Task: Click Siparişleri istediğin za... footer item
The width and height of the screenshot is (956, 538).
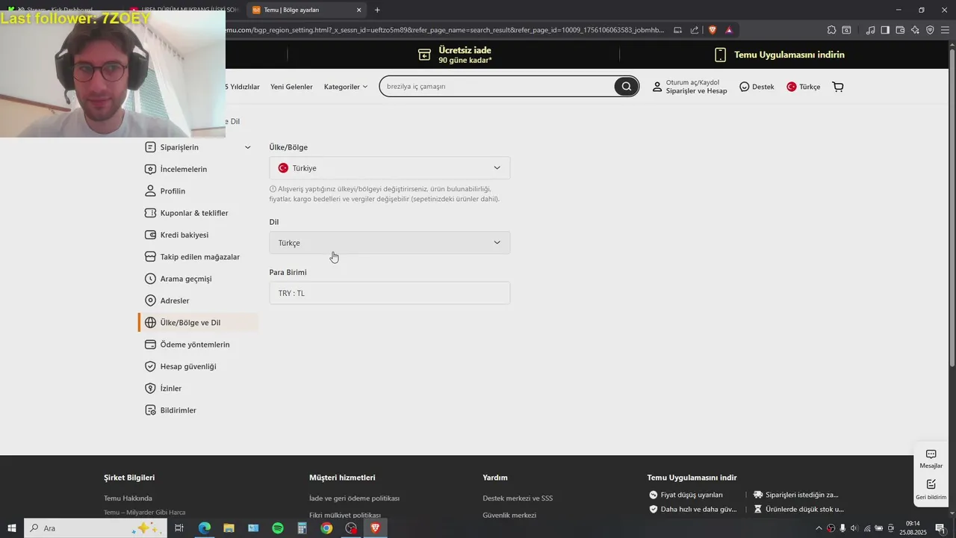Action: (796, 495)
